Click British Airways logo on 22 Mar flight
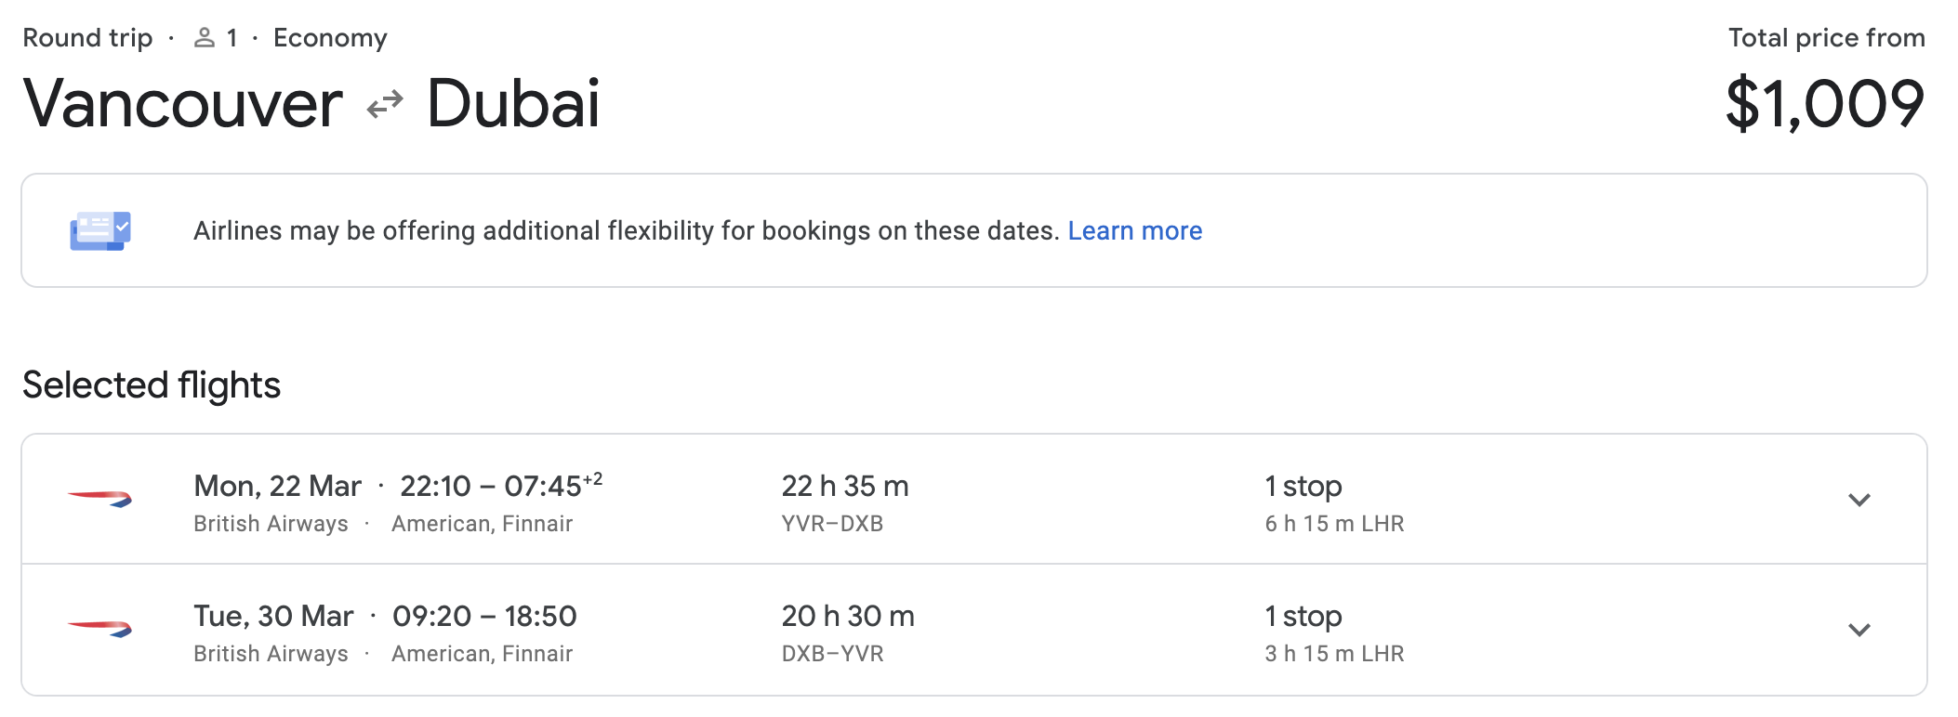Screen dimensions: 1958x717 99,500
